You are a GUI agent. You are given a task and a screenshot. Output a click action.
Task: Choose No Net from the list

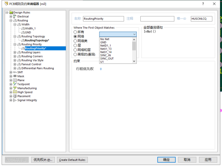coord(105,39)
